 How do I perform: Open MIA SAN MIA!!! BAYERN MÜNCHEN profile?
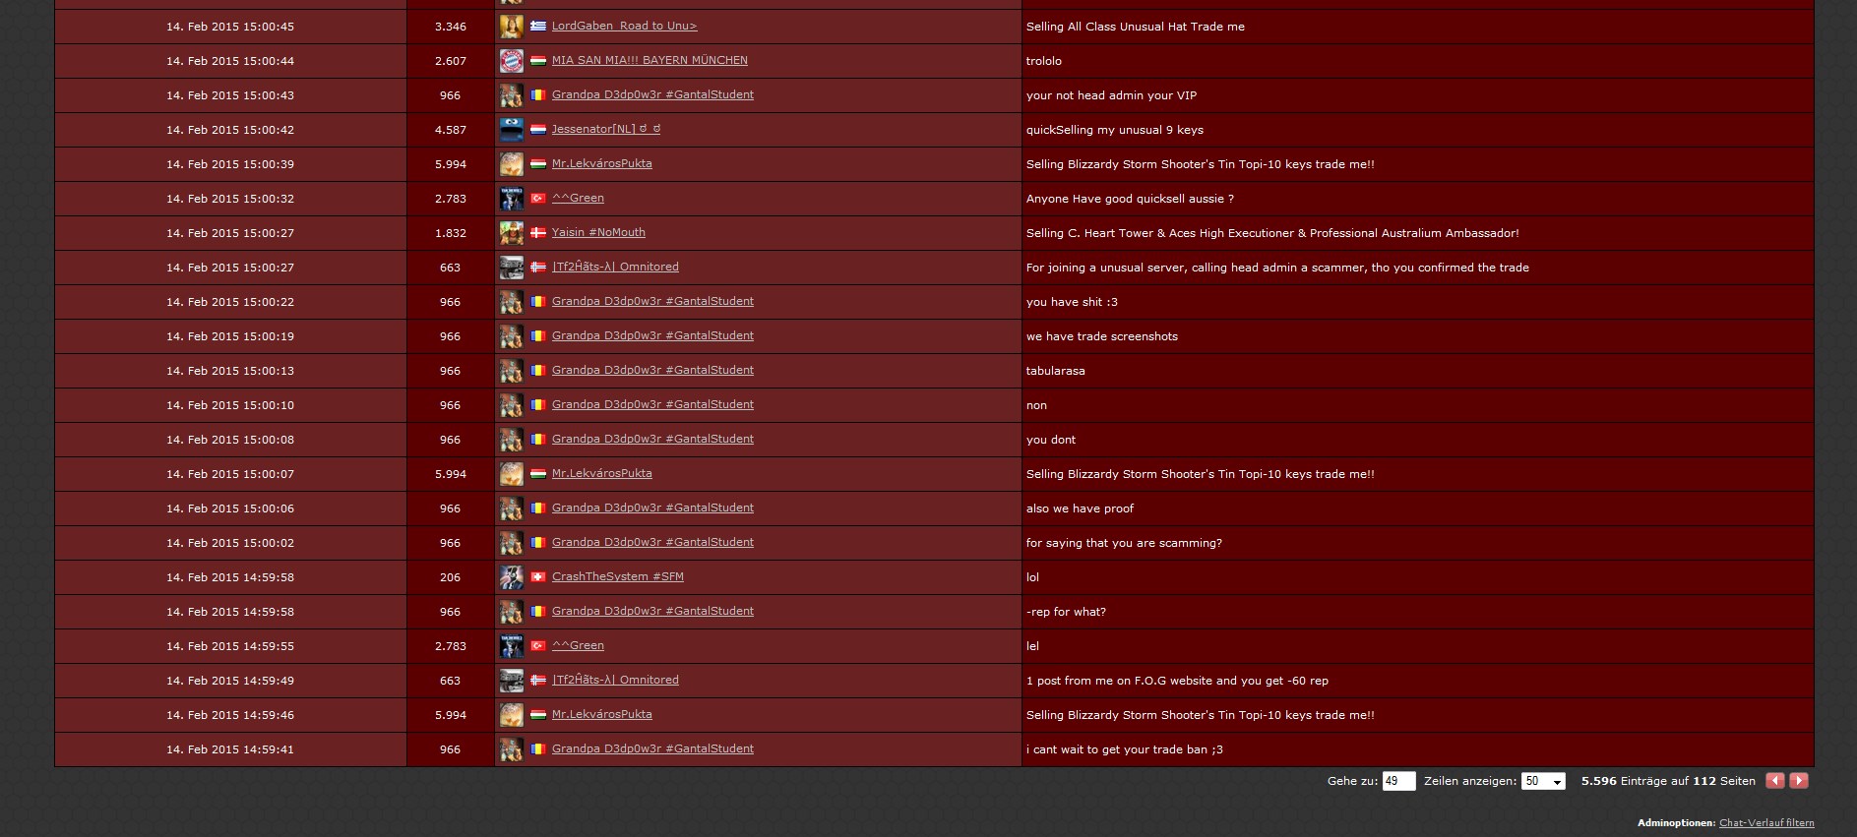coord(650,61)
